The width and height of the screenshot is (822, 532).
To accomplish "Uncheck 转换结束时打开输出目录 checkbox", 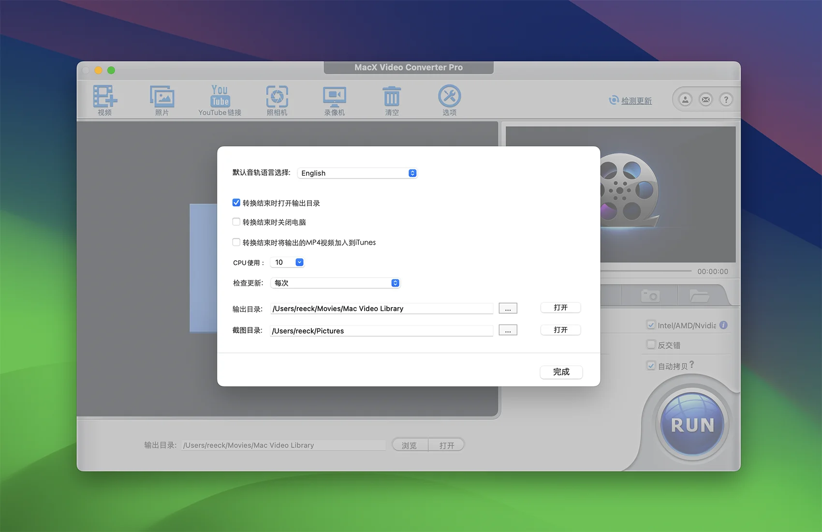I will click(236, 203).
